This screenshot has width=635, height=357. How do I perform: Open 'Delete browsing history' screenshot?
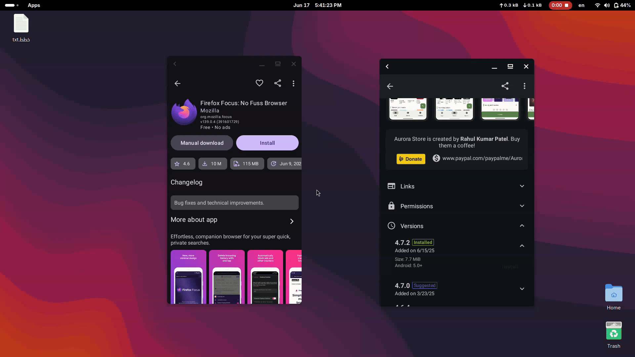227,277
